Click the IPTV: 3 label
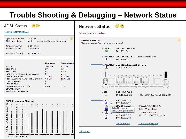 coord(142,65)
